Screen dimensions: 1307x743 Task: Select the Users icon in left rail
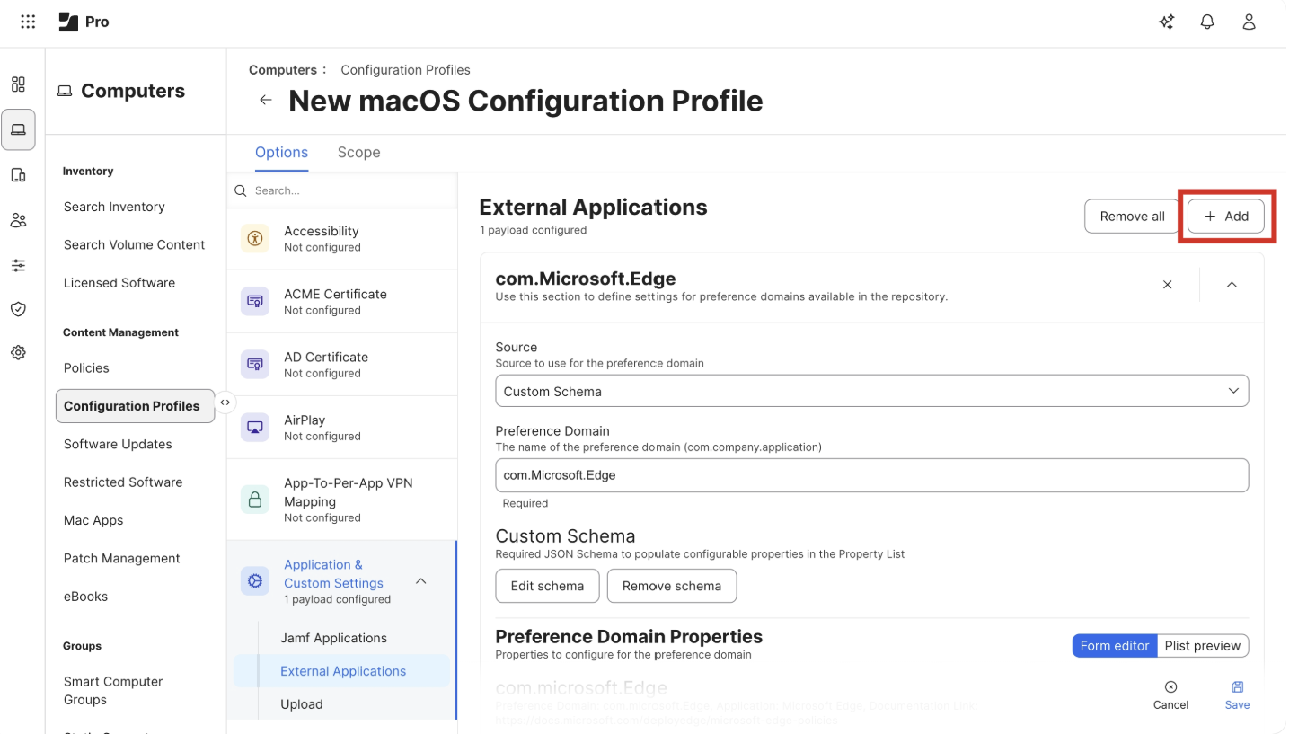(18, 220)
